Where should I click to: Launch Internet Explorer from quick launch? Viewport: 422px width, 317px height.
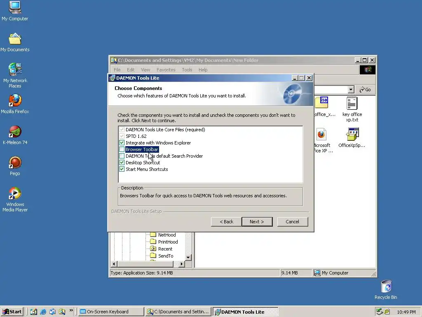click(43, 312)
